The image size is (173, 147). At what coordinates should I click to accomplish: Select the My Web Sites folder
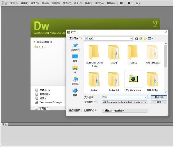click(133, 81)
